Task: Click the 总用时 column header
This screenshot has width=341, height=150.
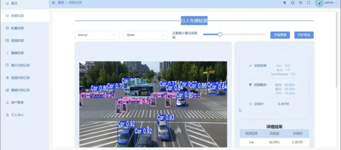Action: click(x=297, y=133)
